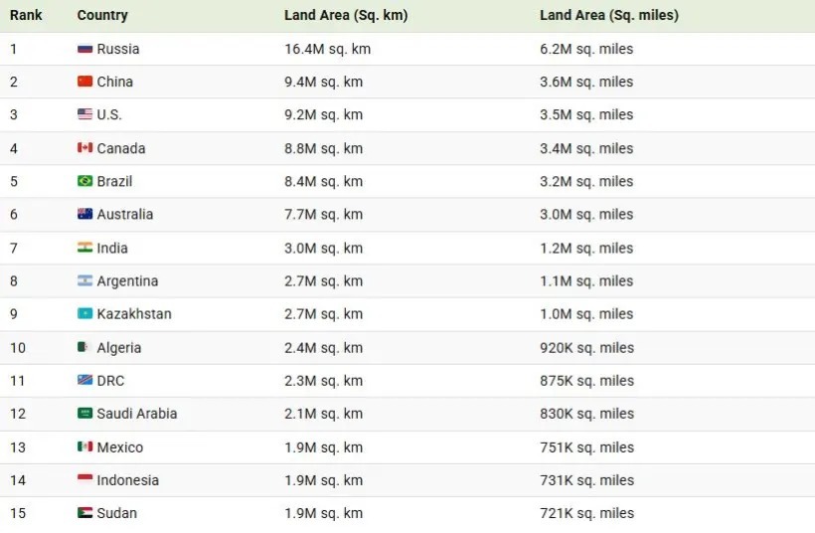Screen dimensions: 815x533
Task: Click the Canada flag icon
Action: pyautogui.click(x=84, y=148)
